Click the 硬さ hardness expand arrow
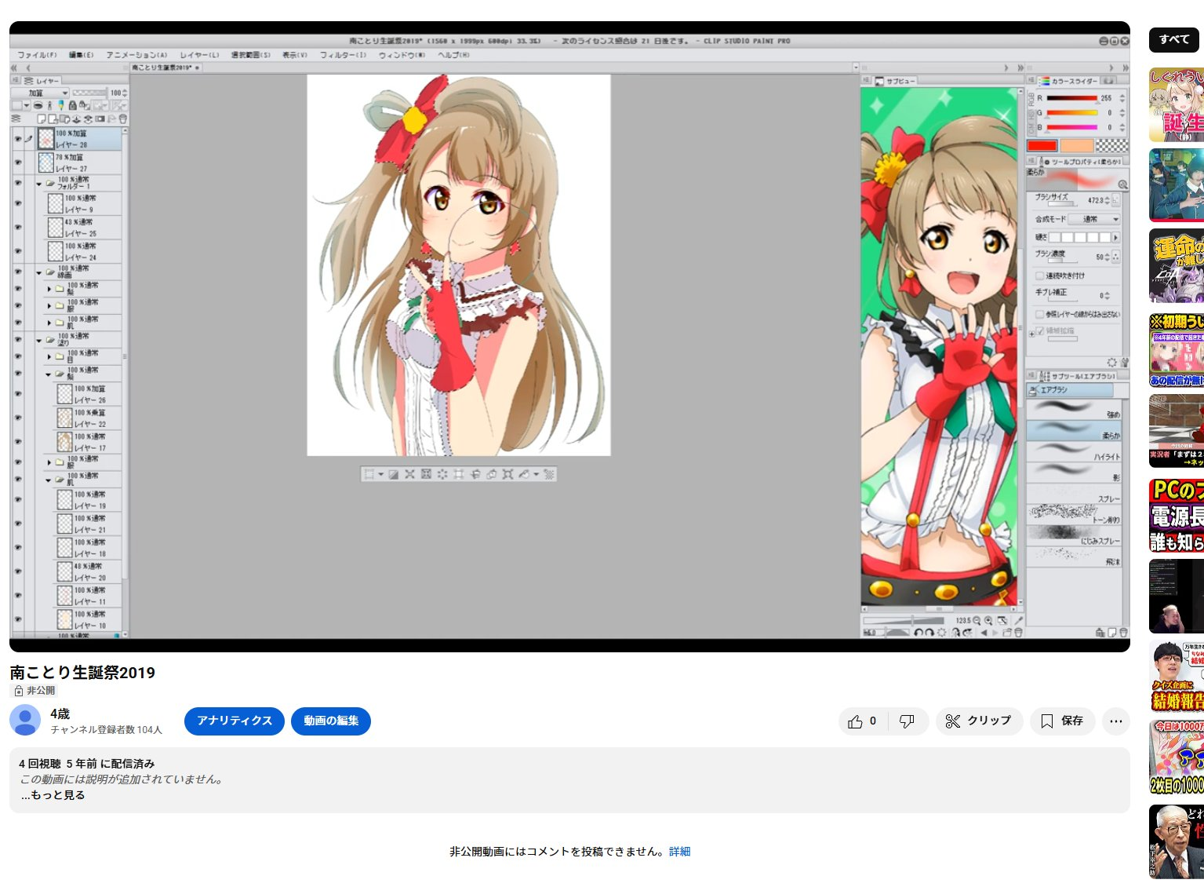 [1116, 238]
